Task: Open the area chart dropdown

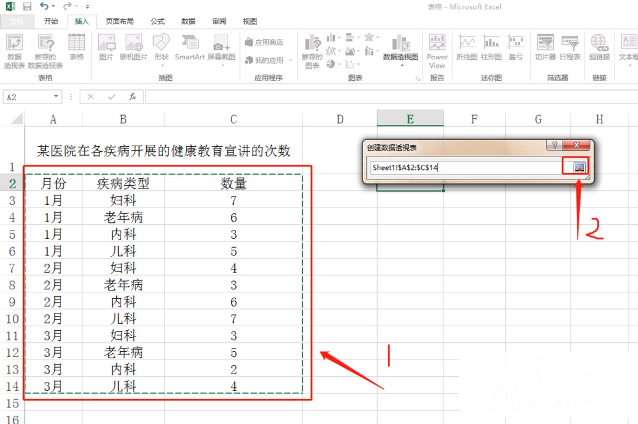Action: click(x=352, y=51)
